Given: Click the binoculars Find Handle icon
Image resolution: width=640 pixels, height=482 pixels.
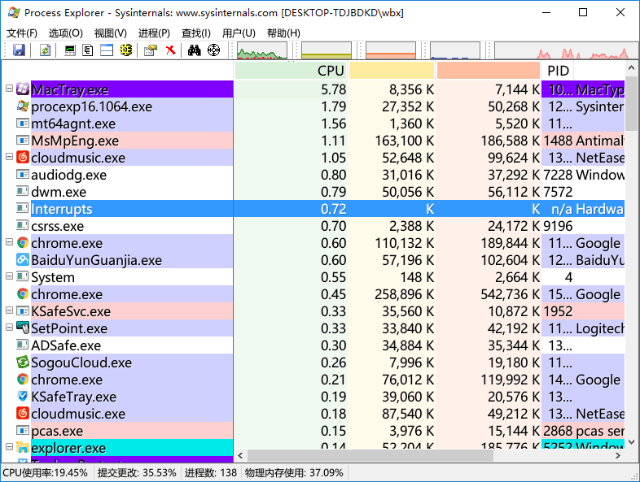Looking at the screenshot, I should click(194, 50).
